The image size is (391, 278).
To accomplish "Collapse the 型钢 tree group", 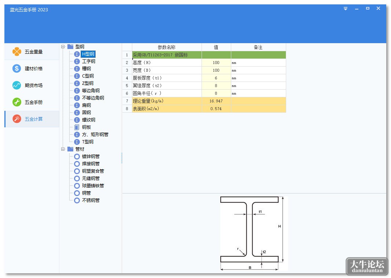I will (63, 46).
